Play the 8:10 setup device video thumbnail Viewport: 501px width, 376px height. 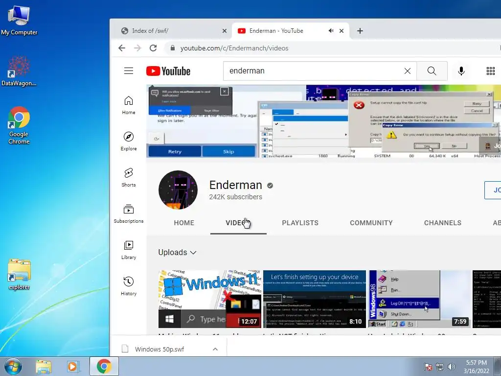click(315, 299)
